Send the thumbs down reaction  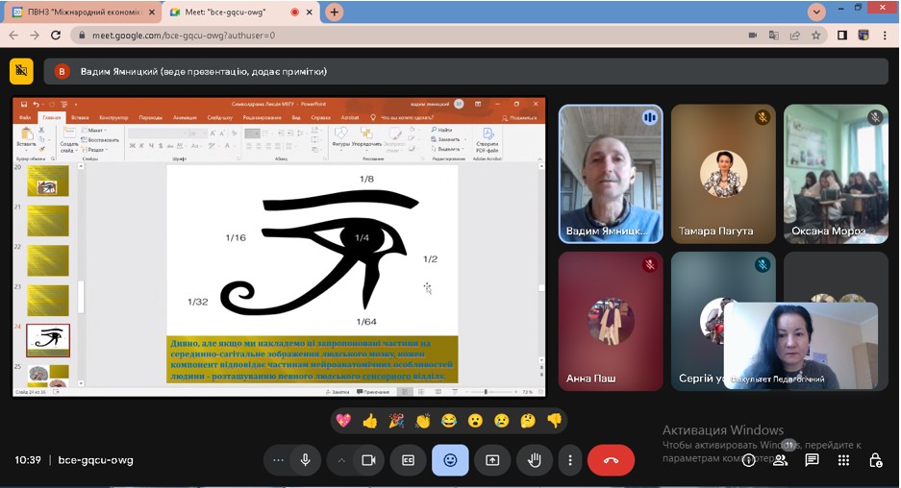pyautogui.click(x=555, y=421)
